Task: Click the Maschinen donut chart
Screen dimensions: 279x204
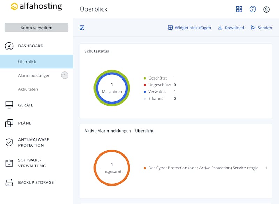Action: 112,88
